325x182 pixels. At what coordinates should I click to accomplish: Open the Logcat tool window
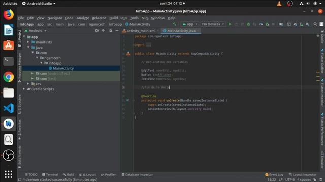(88, 174)
